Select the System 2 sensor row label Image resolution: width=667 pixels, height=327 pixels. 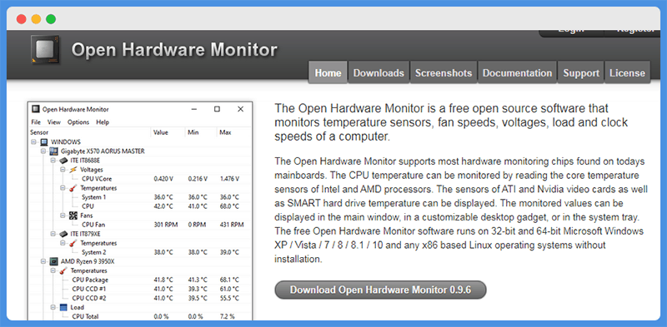tap(93, 252)
